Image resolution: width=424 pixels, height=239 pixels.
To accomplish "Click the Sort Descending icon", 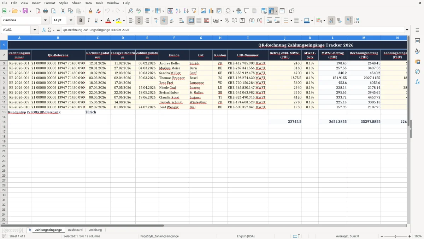I will [x=186, y=11].
